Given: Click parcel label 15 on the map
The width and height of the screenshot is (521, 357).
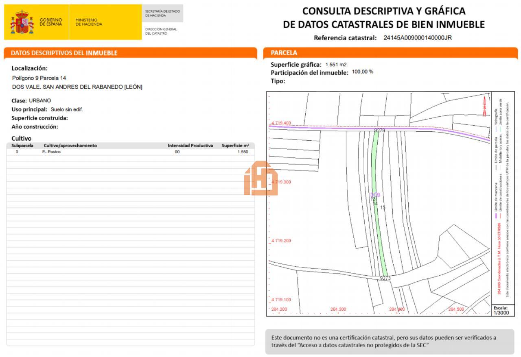Looking at the screenshot, I should [x=383, y=208].
